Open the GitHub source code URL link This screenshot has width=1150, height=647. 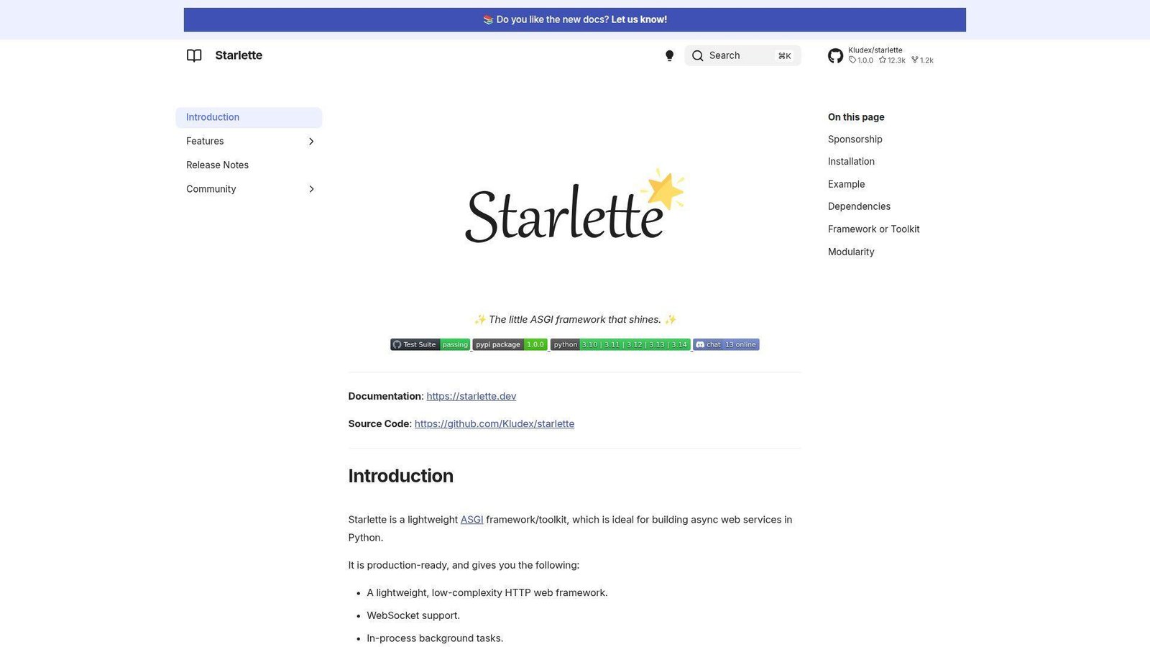click(494, 423)
